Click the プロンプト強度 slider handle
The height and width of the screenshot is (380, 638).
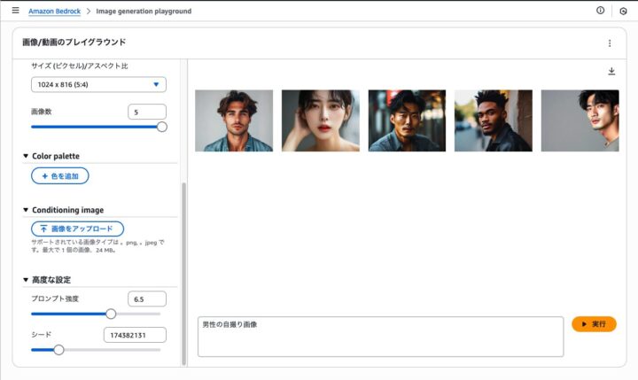[x=111, y=314]
